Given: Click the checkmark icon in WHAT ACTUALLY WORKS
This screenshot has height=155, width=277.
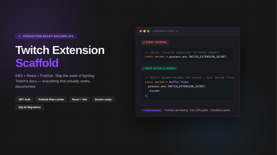Looking at the screenshot, I should 144,68.
